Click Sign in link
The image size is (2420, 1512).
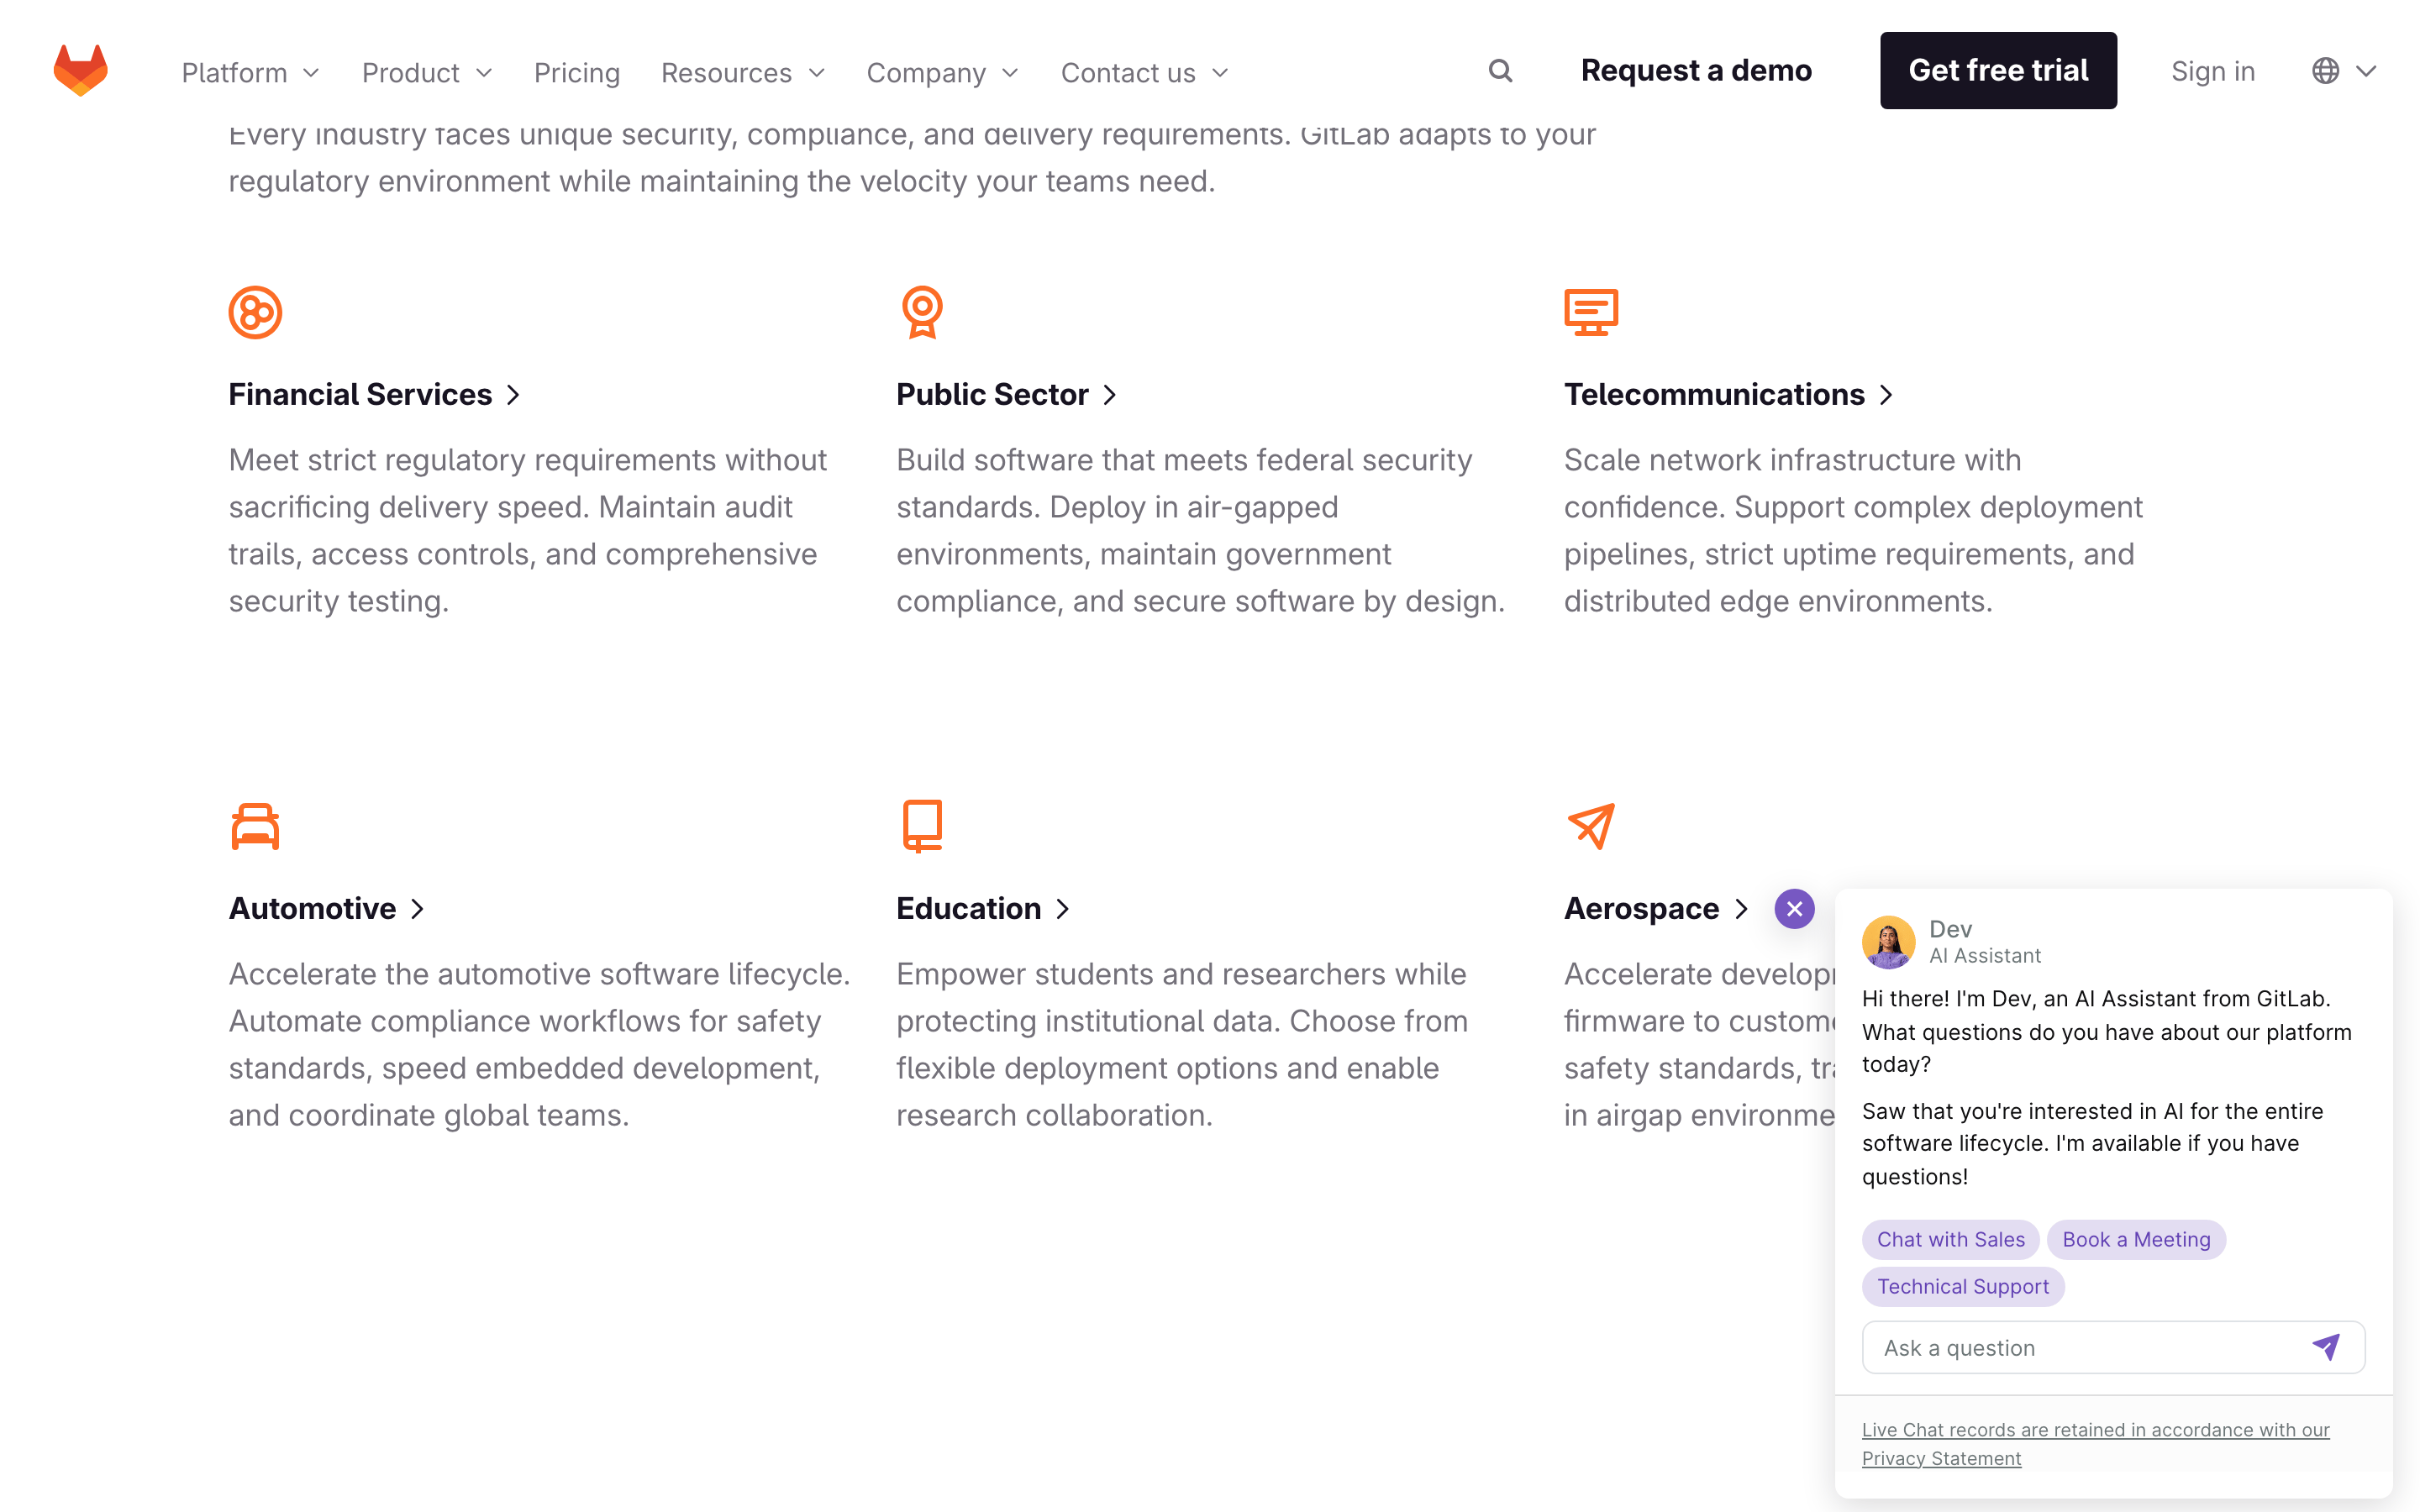(2213, 71)
